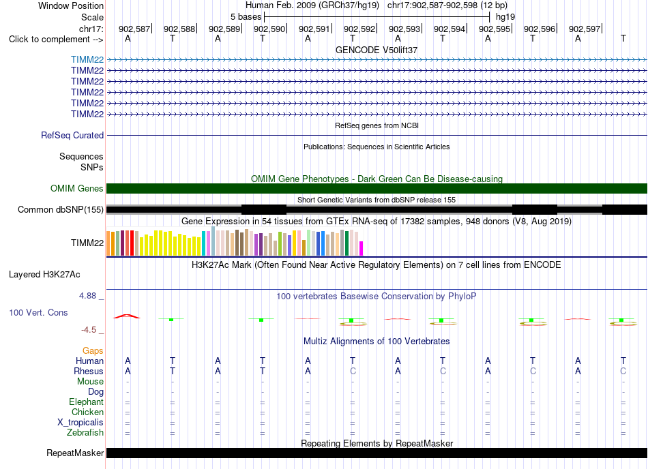Select the Zebrafish species row label
The image size is (648, 469).
pyautogui.click(x=85, y=432)
